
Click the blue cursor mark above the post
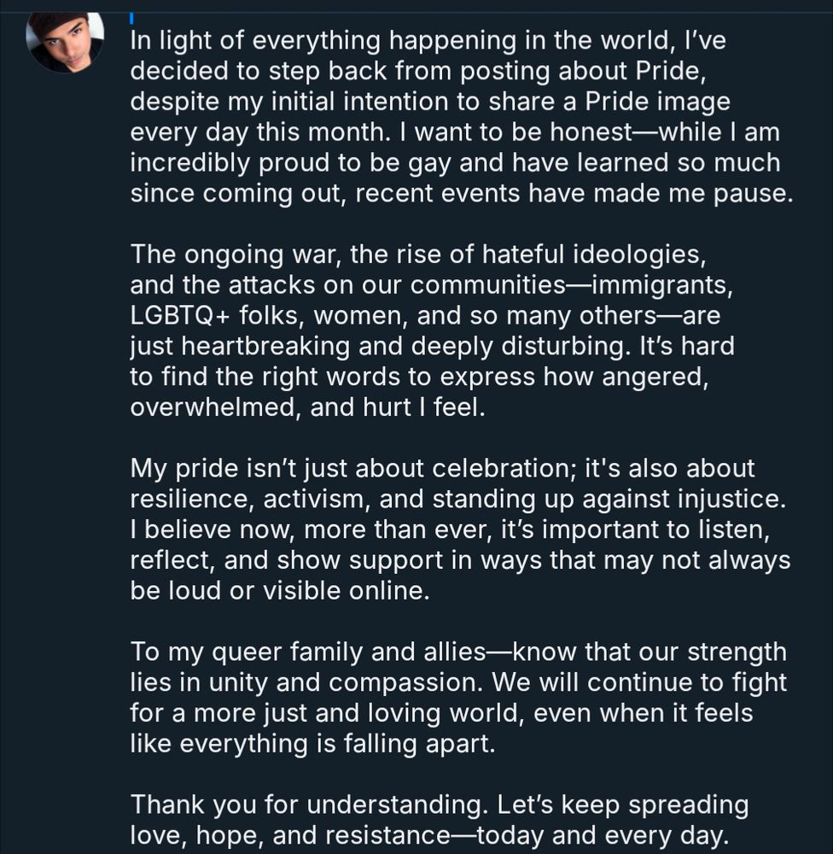coord(131,18)
